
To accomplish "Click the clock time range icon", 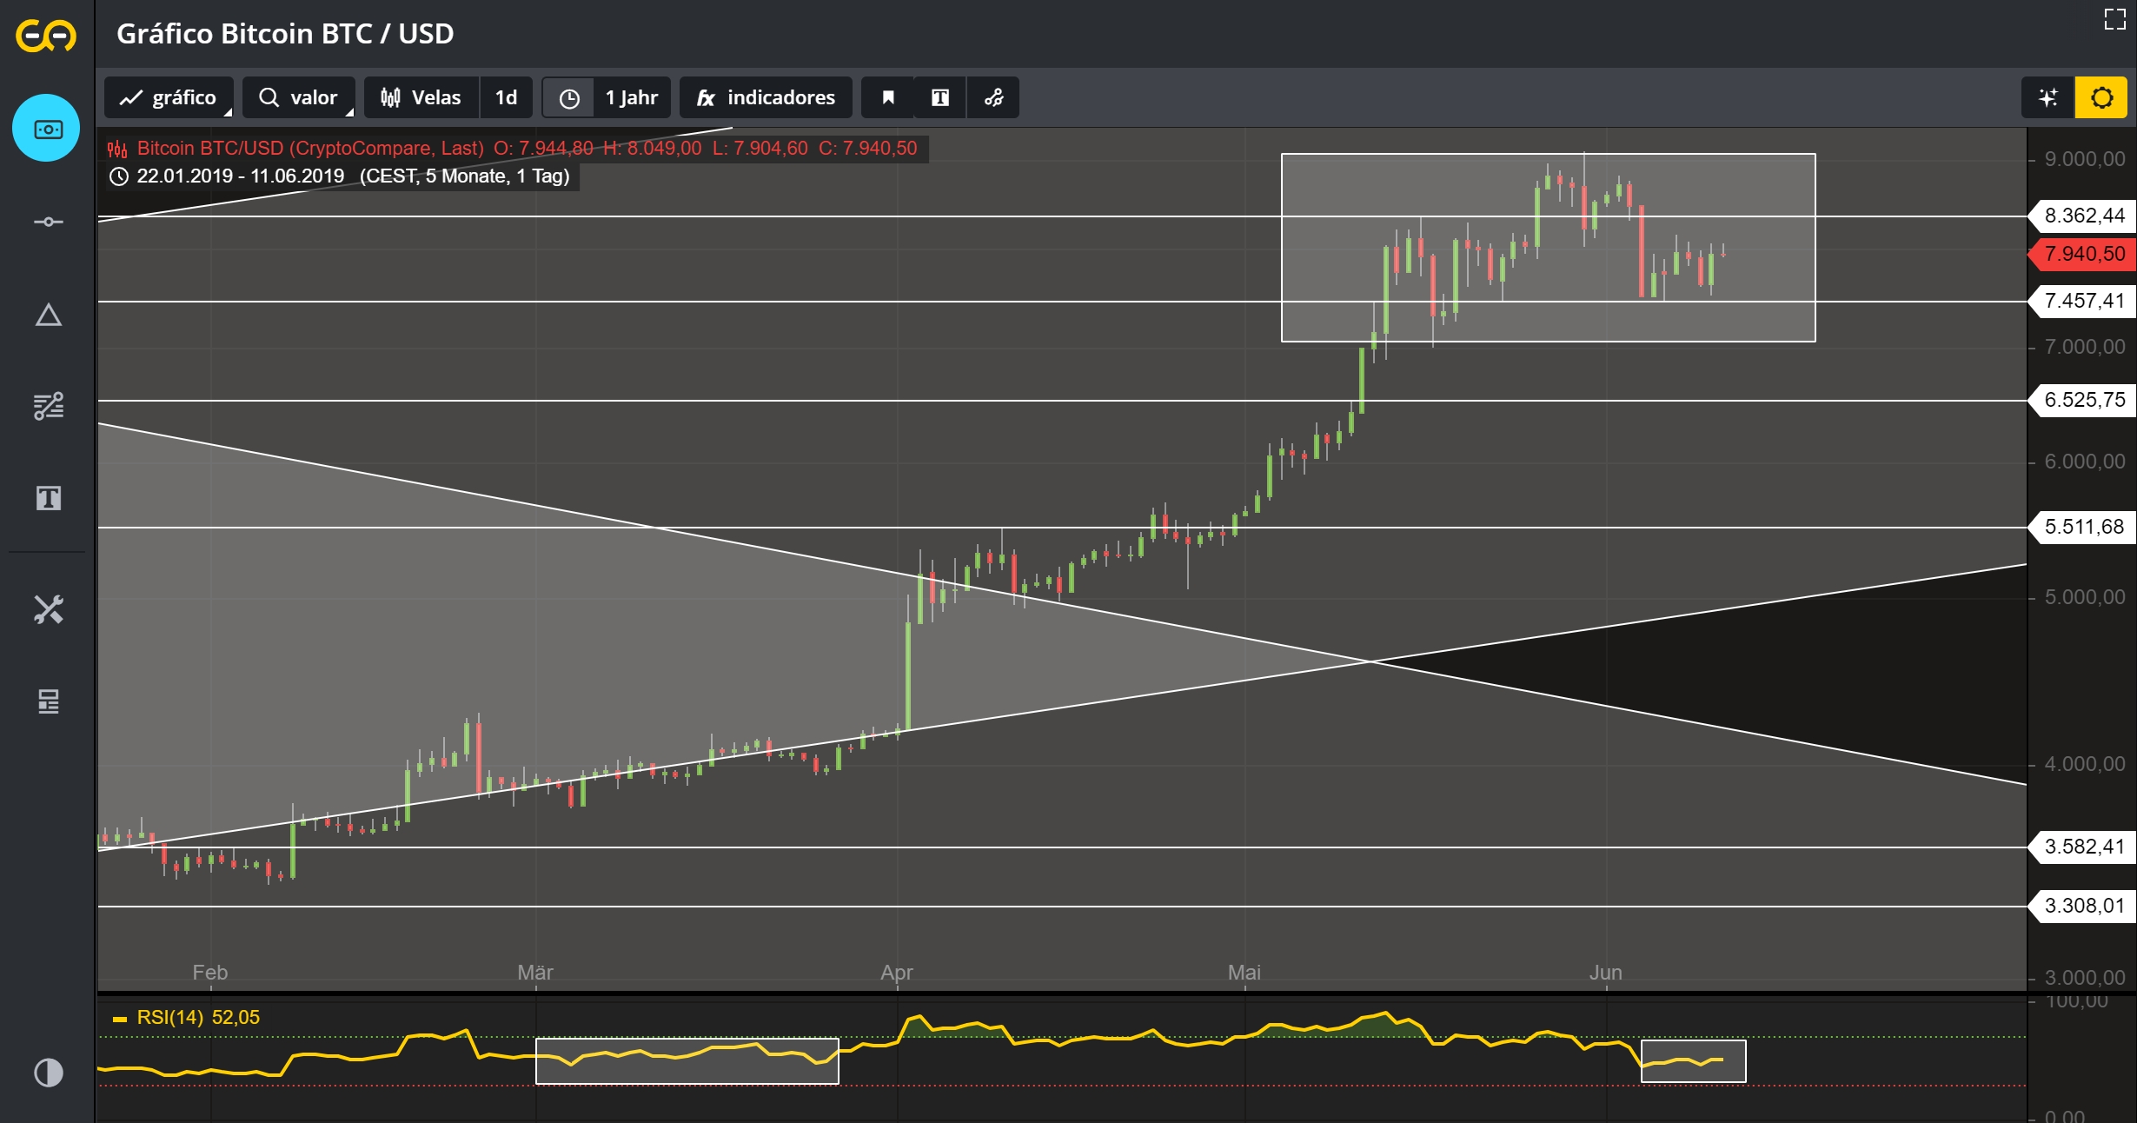I will pyautogui.click(x=568, y=98).
